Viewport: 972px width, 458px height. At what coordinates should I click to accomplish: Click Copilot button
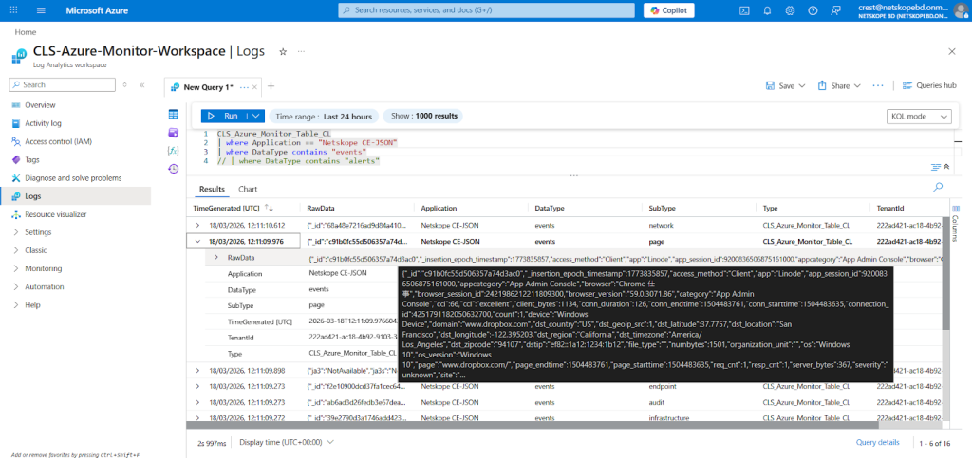click(x=669, y=10)
